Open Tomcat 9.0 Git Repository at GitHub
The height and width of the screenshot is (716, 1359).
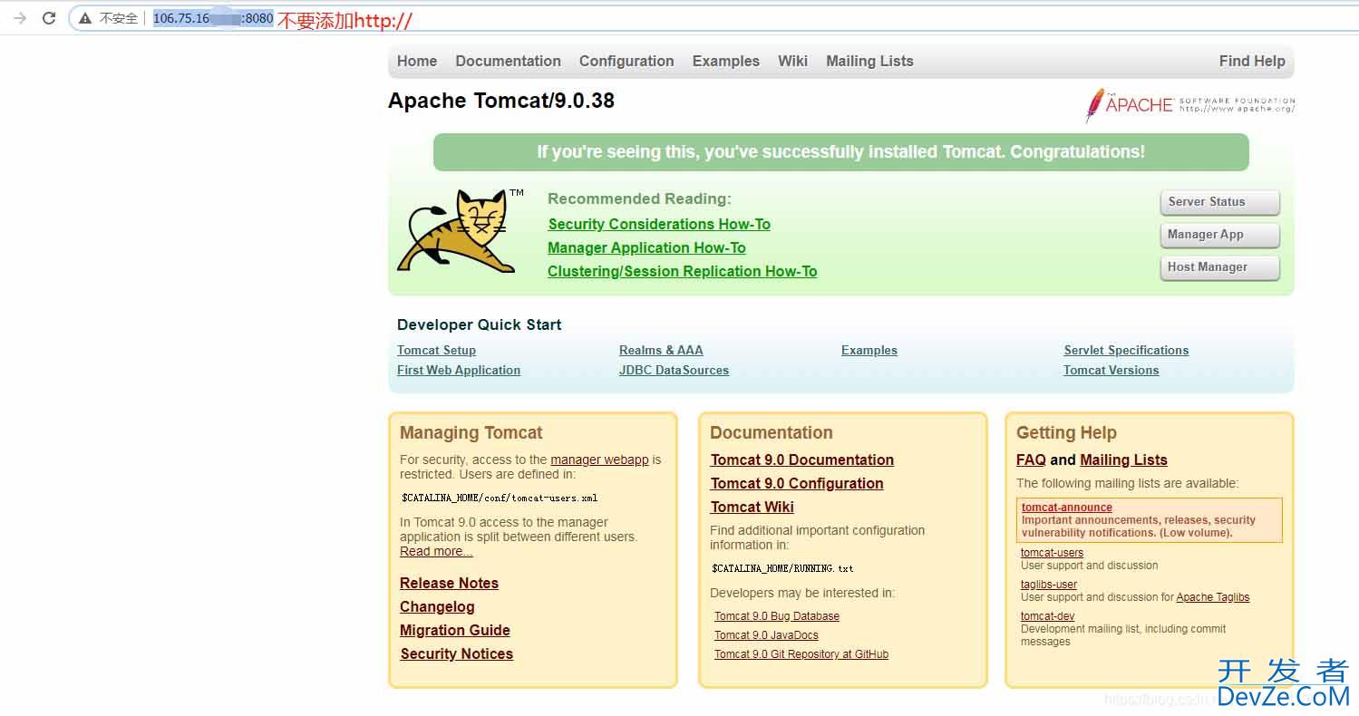pyautogui.click(x=801, y=654)
